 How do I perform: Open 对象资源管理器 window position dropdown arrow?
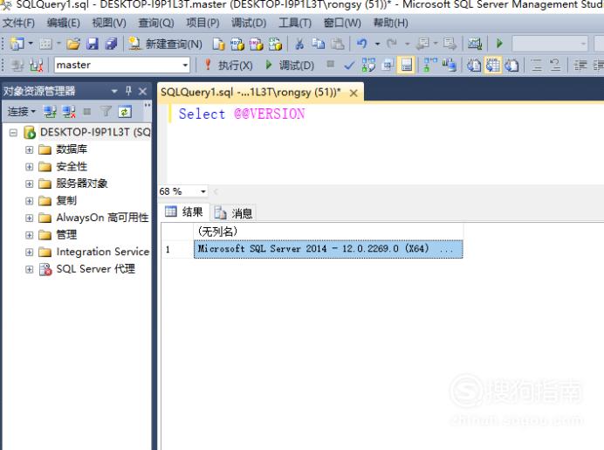114,92
